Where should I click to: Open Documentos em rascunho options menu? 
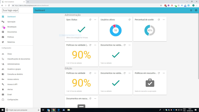click(95, 98)
